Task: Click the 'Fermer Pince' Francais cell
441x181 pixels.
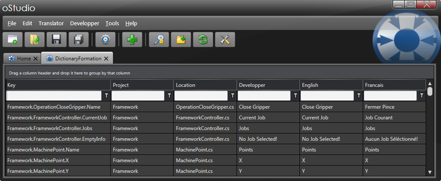Action: click(394, 107)
